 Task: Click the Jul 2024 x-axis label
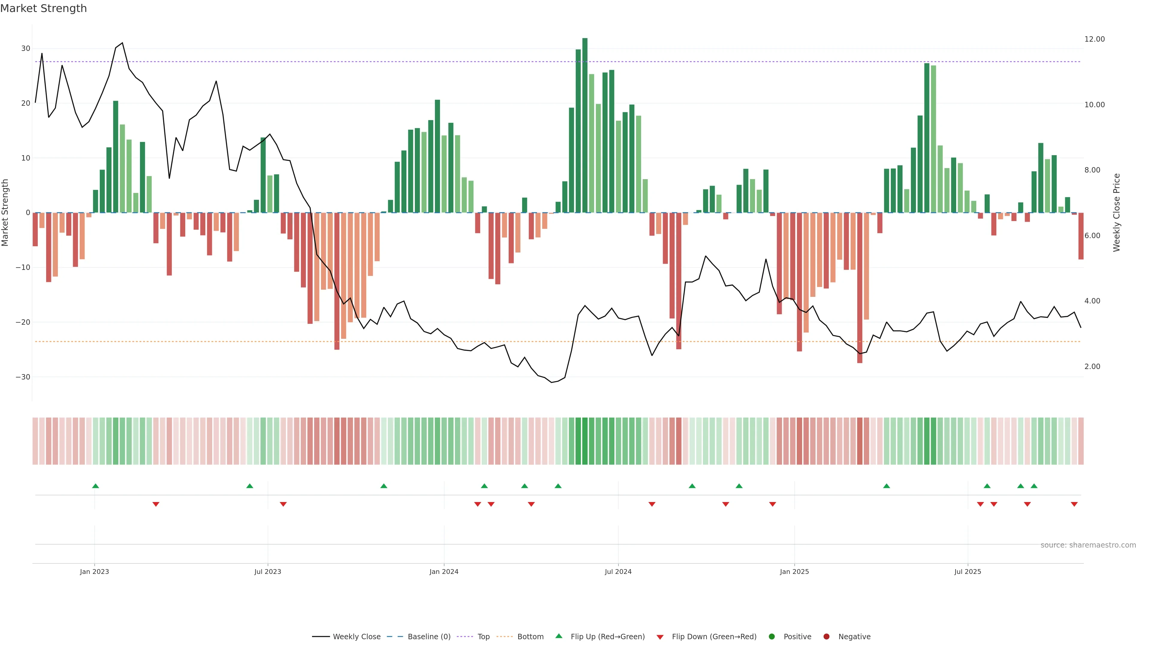(618, 572)
